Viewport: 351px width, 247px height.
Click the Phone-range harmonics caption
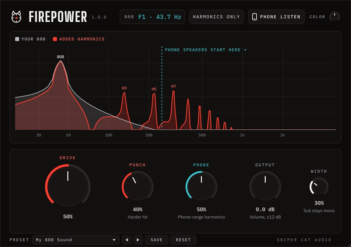click(x=201, y=217)
